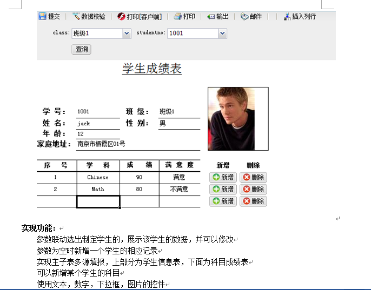Click the 性别 value 男 cell
Screen dimensions: 371x290
[180, 124]
